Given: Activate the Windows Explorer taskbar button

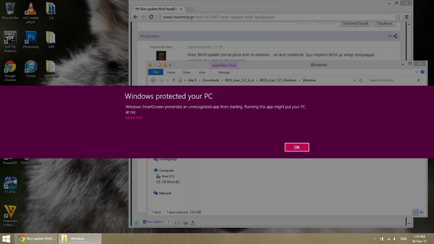Looking at the screenshot, I should 80,239.
